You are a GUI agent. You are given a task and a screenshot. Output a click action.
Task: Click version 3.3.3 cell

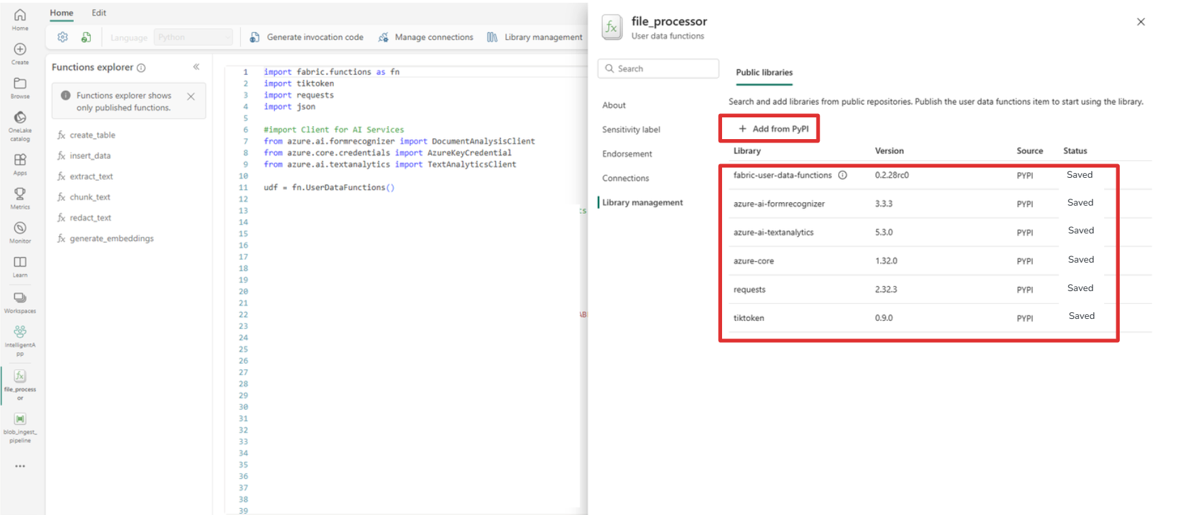(884, 204)
